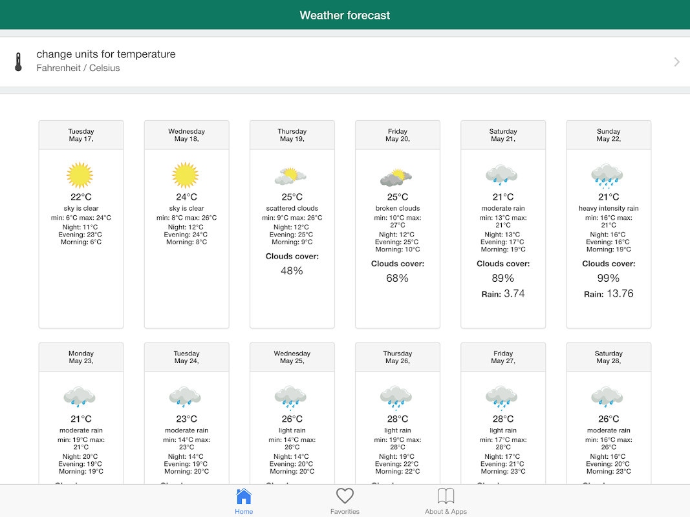Click the sun icon for Wednesday May 18
This screenshot has height=517, width=690.
point(186,175)
